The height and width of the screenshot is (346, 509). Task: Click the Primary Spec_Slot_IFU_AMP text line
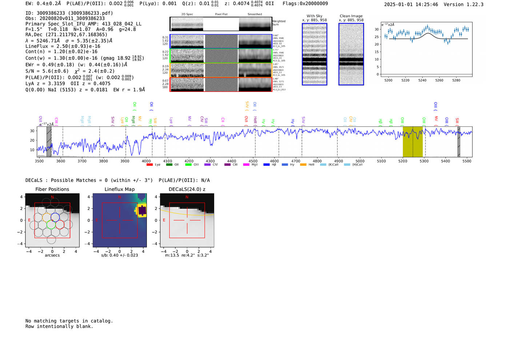point(83,24)
